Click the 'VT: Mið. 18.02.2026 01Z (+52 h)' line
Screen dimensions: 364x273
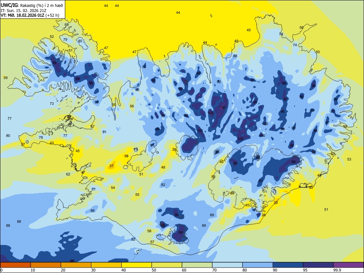point(30,16)
